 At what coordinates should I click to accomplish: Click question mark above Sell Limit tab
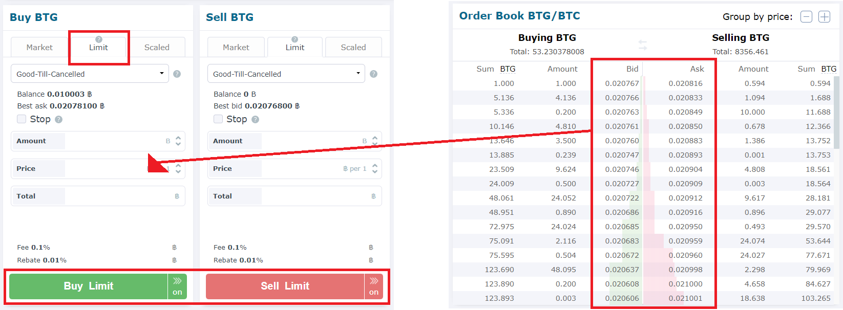click(x=294, y=39)
